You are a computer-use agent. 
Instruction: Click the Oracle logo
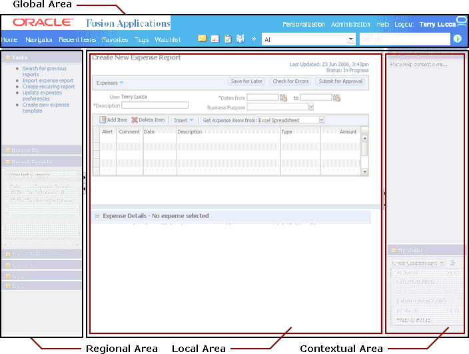43,23
